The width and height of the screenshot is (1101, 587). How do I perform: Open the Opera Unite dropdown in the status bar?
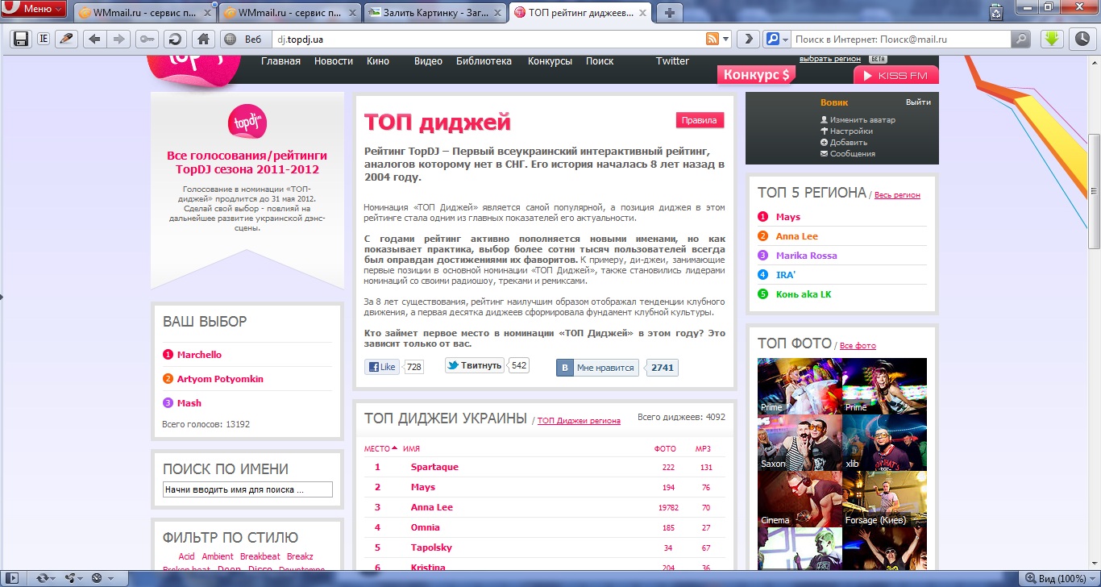point(73,578)
